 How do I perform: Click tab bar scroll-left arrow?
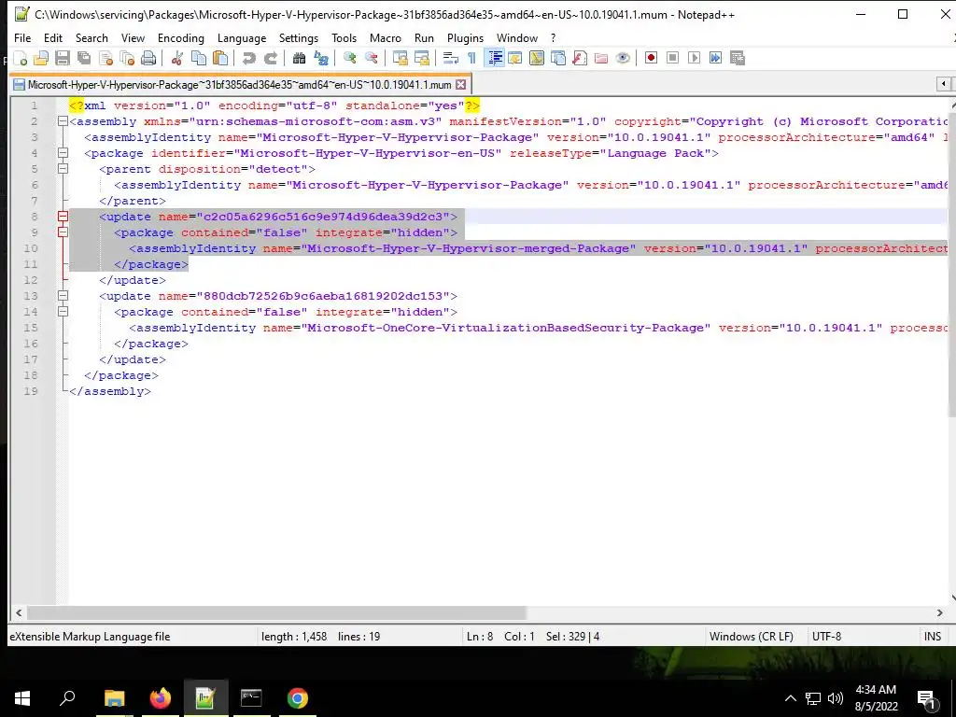tap(943, 83)
